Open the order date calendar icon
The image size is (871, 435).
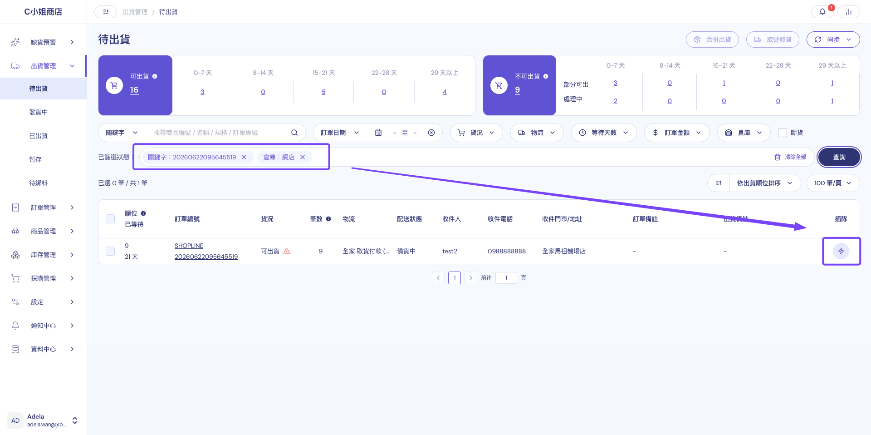(378, 133)
